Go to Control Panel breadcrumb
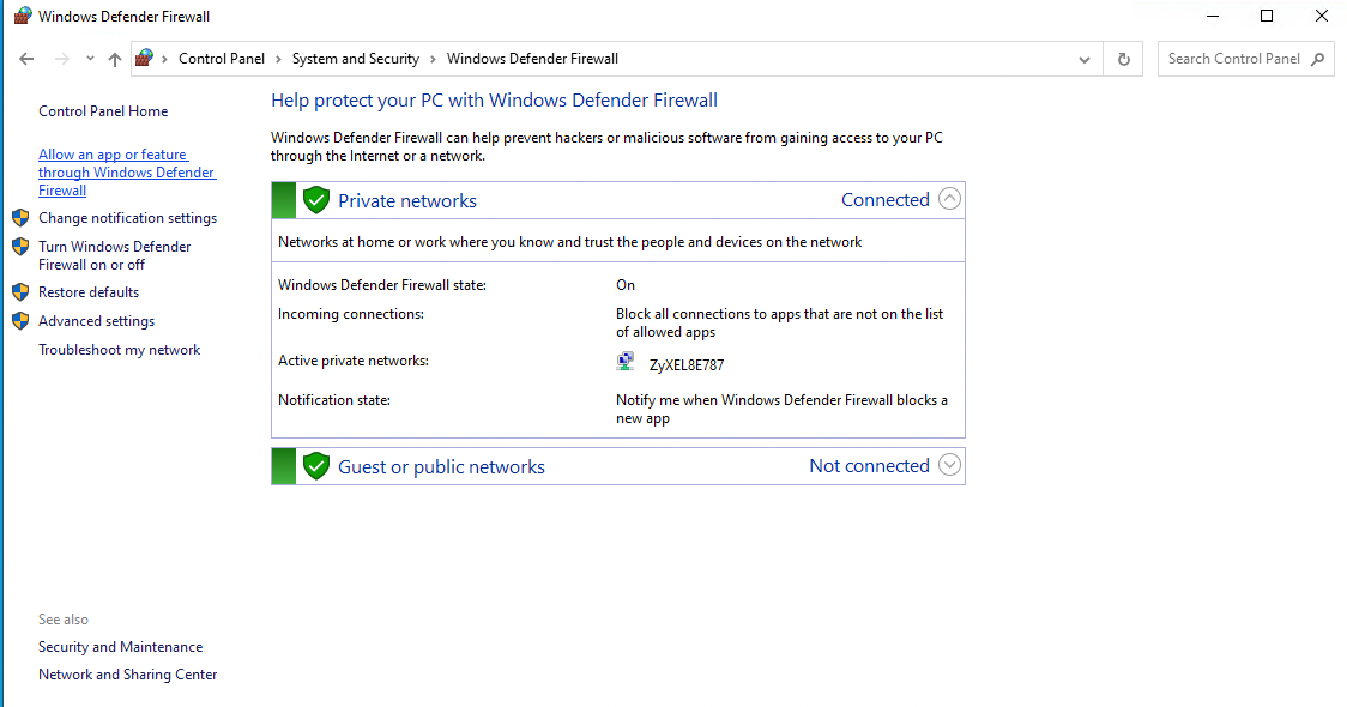 (x=221, y=59)
